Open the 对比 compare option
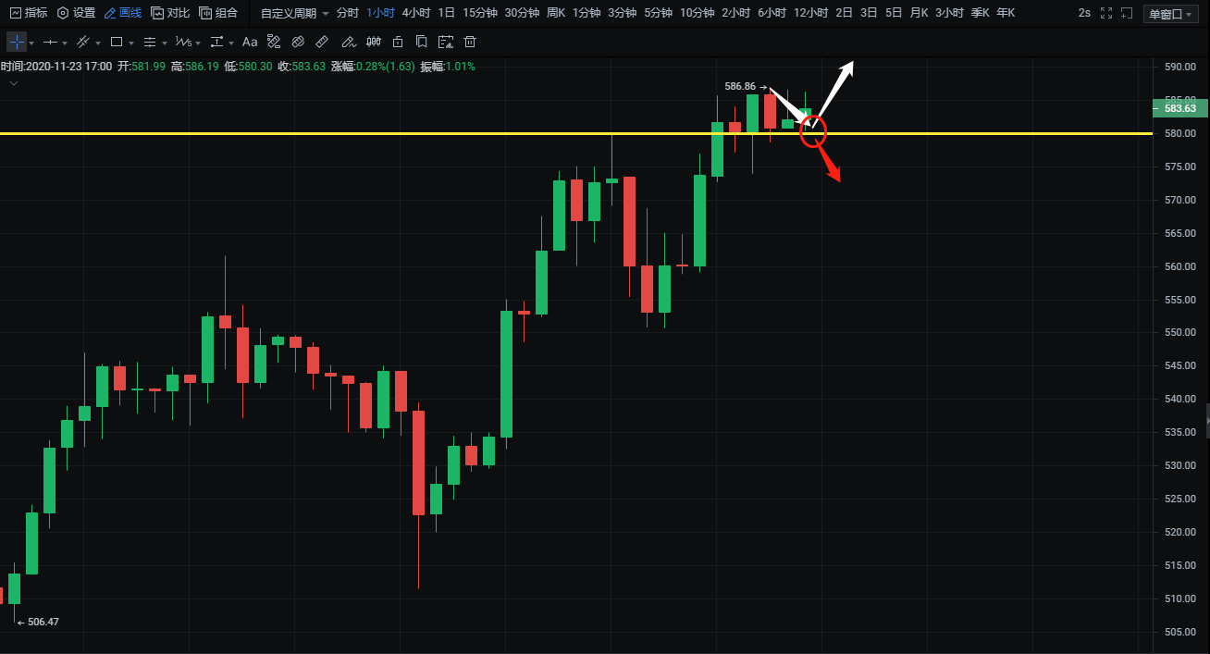The width and height of the screenshot is (1210, 654). point(170,13)
